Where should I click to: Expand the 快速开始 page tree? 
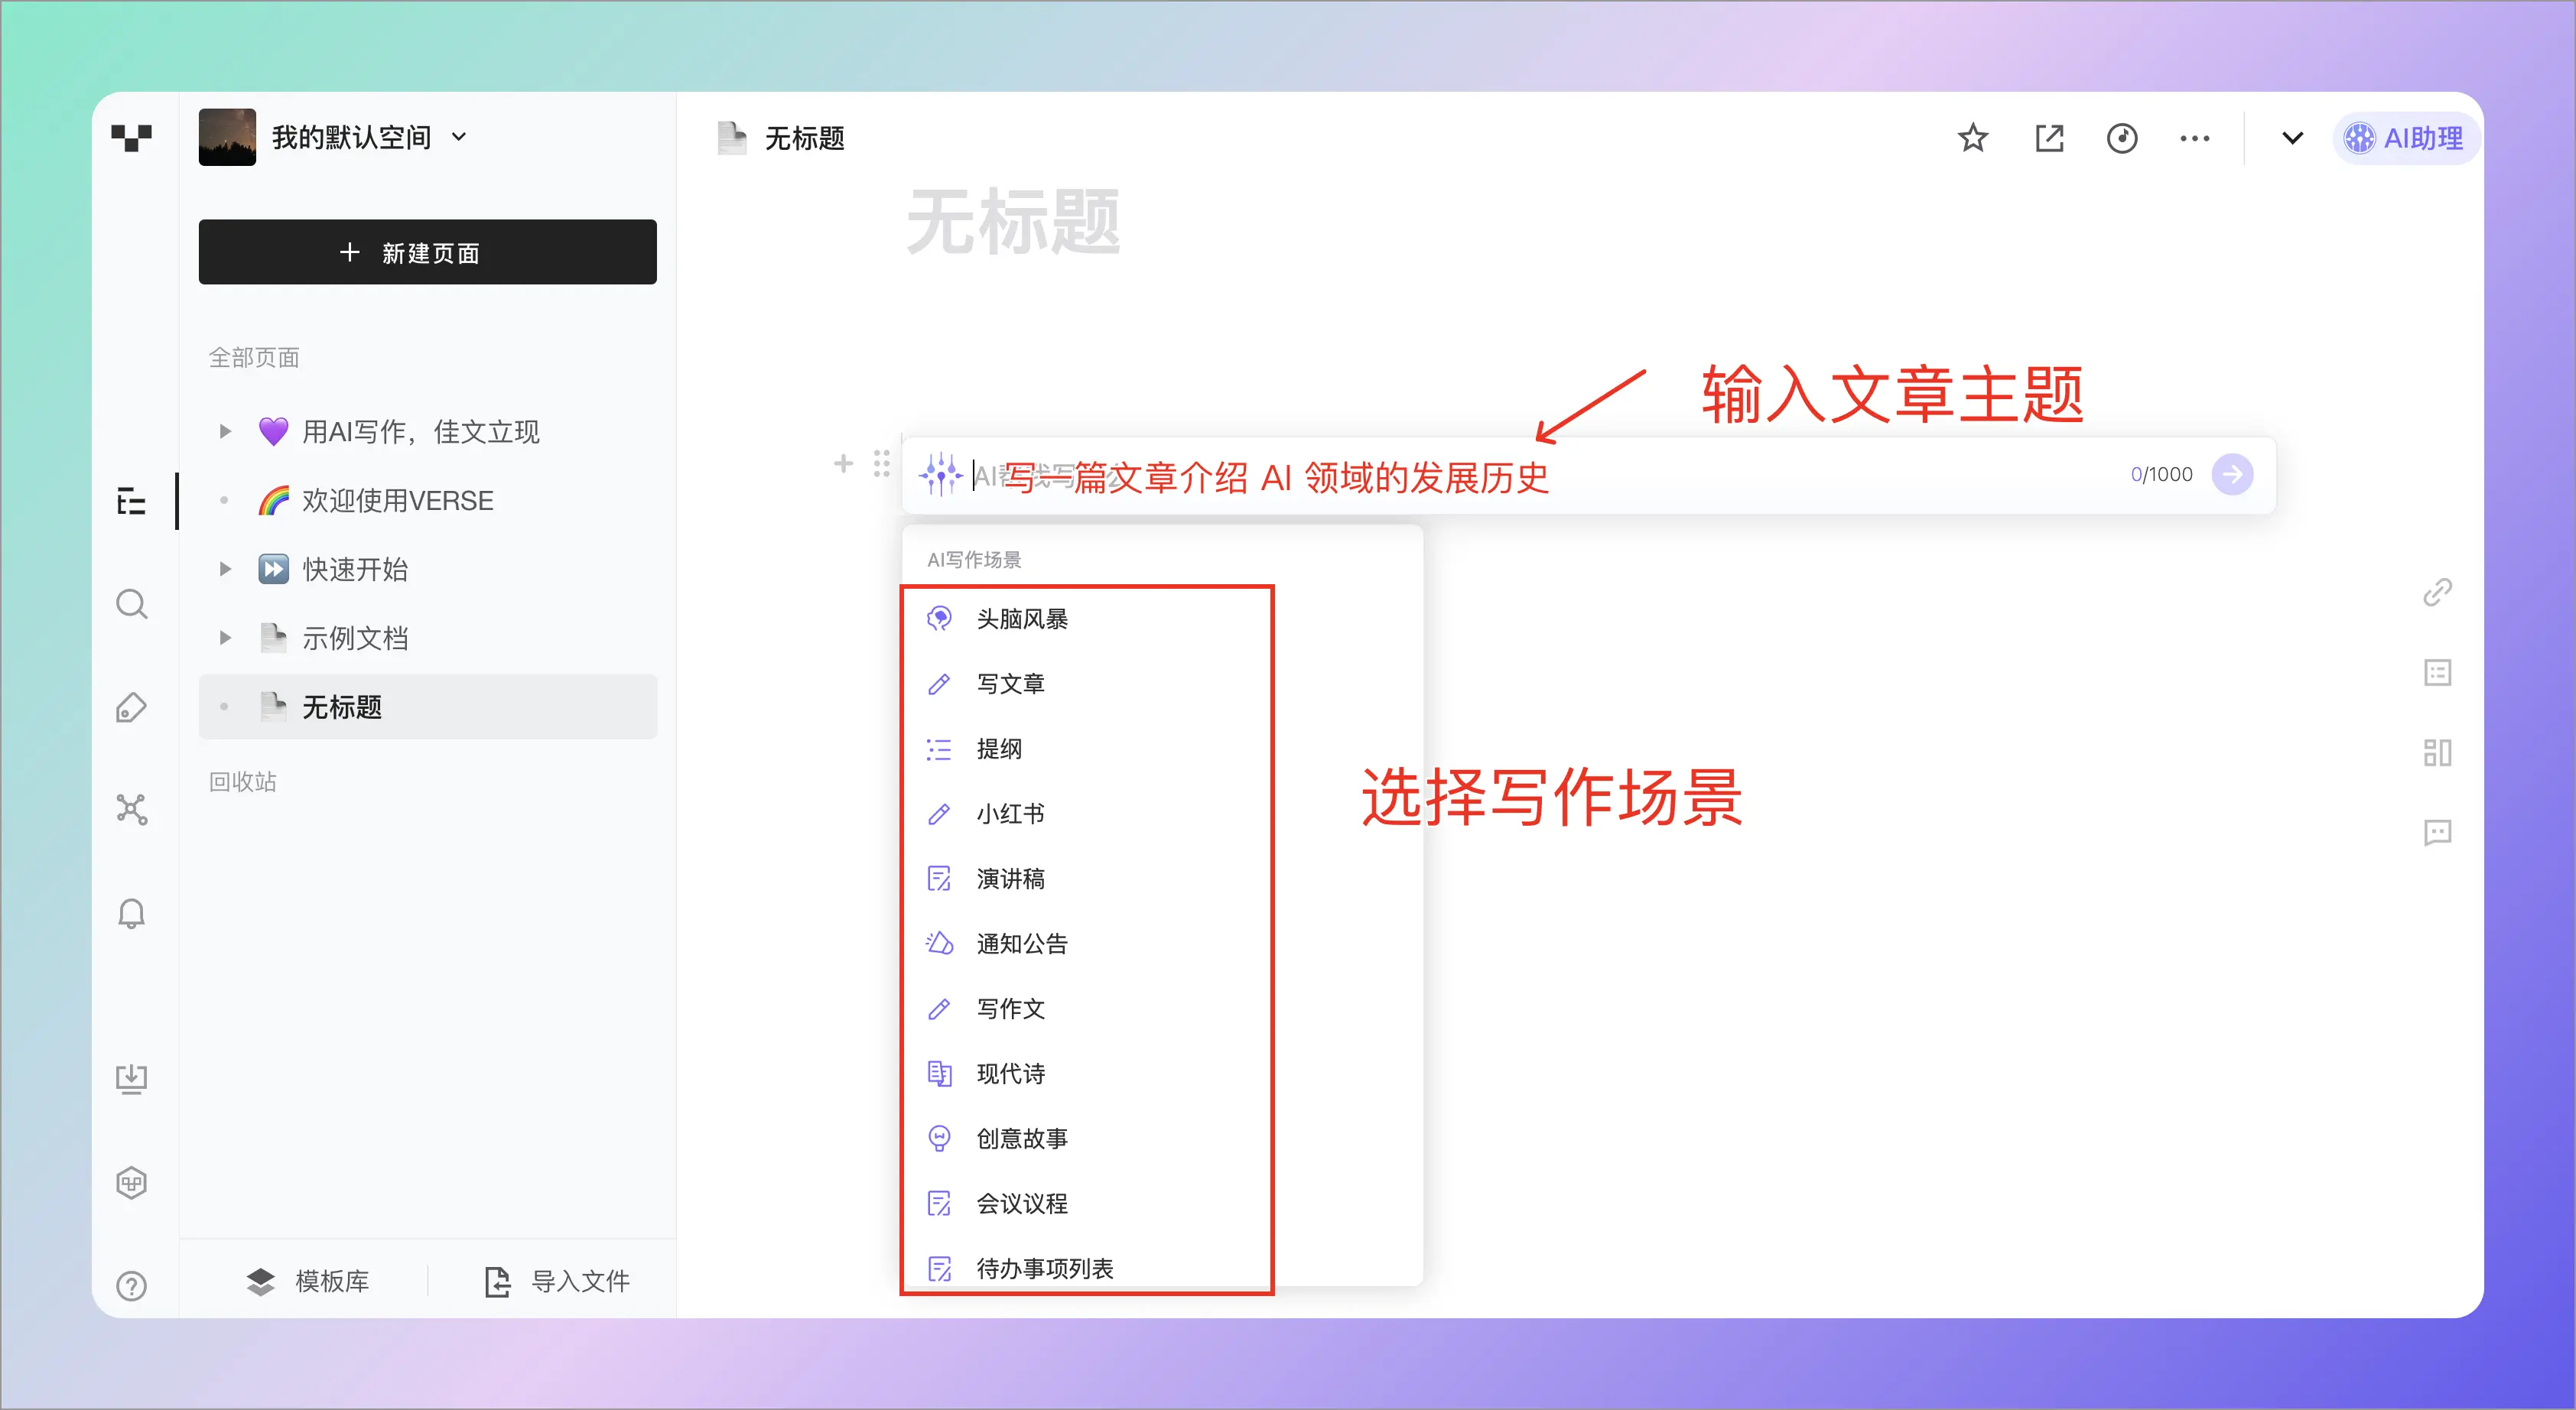tap(225, 569)
